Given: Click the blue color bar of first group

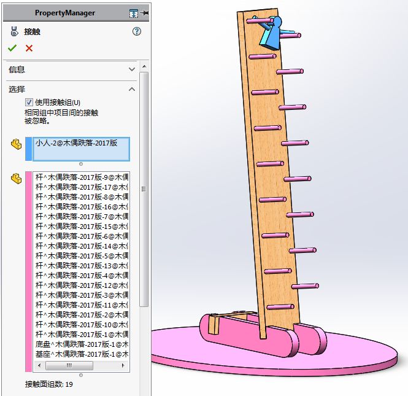Looking at the screenshot, I should click(29, 149).
